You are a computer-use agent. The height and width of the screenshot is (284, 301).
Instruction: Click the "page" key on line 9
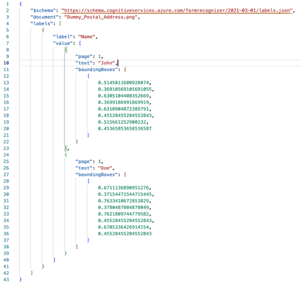[x=84, y=56]
